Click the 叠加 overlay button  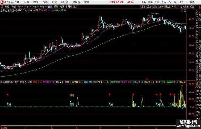(149, 7)
